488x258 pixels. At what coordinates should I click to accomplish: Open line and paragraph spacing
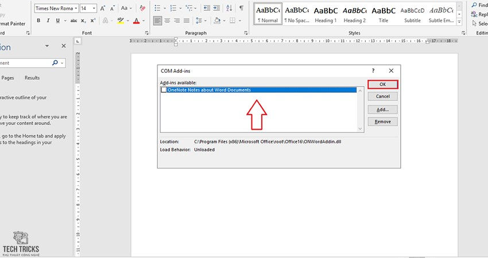[x=199, y=21]
